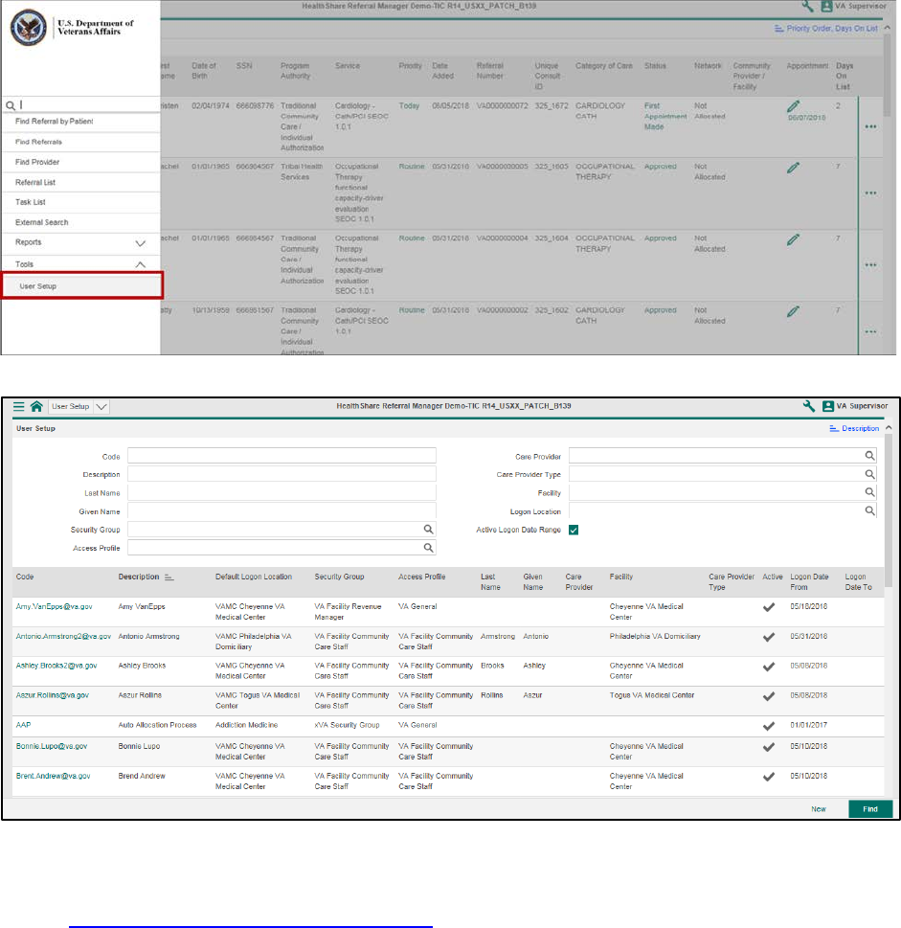The height and width of the screenshot is (928, 901).
Task: Click the referral list vertical scrollbar
Action: (x=888, y=75)
